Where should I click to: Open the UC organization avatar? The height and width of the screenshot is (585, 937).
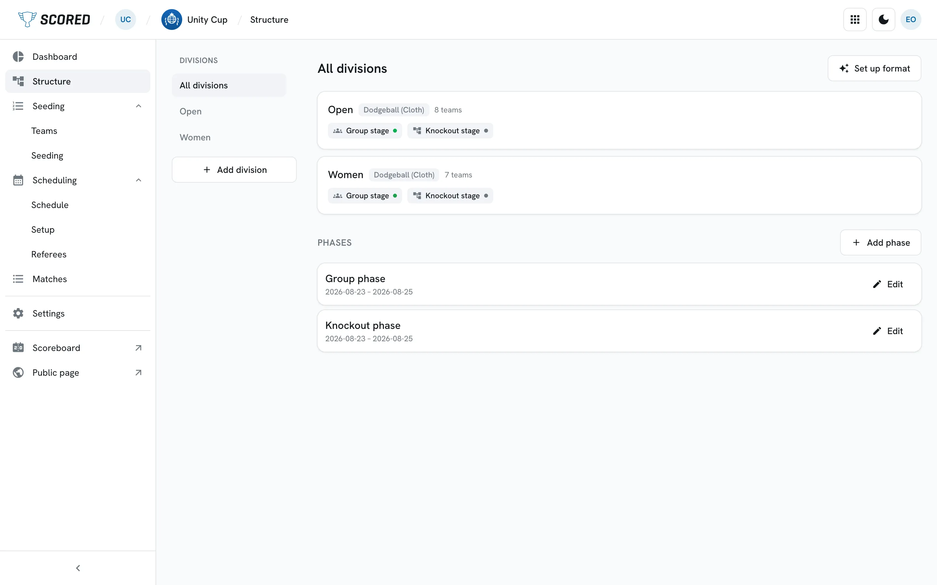tap(126, 19)
